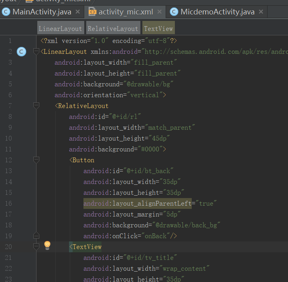288x282 pixels.
Task: Collapse the LinearLayout tag fold marker
Action: [36, 51]
